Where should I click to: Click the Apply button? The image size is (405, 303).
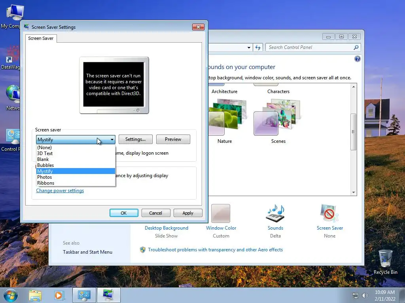pos(188,213)
